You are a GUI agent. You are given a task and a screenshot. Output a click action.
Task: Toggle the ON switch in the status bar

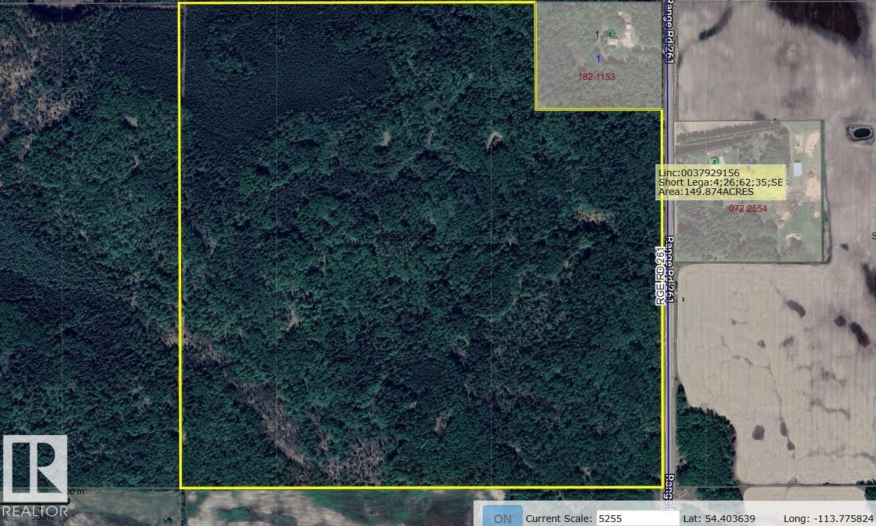pyautogui.click(x=502, y=517)
